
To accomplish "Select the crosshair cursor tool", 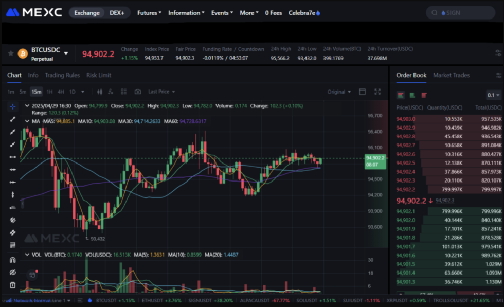I will (x=12, y=106).
